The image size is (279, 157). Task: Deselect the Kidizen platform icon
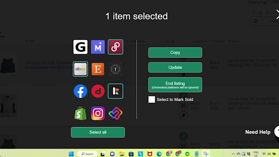[115, 91]
